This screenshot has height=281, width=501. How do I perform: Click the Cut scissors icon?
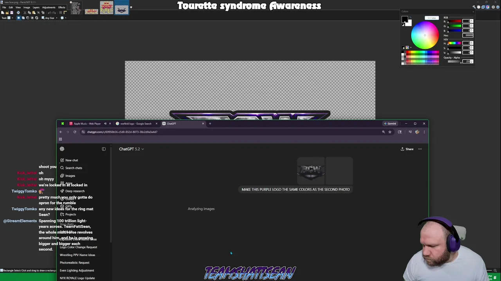pyautogui.click(x=25, y=12)
